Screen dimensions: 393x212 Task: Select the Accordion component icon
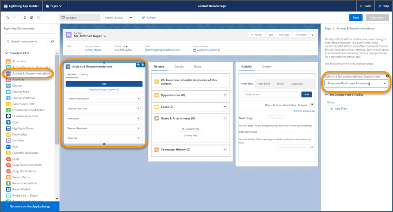8,61
